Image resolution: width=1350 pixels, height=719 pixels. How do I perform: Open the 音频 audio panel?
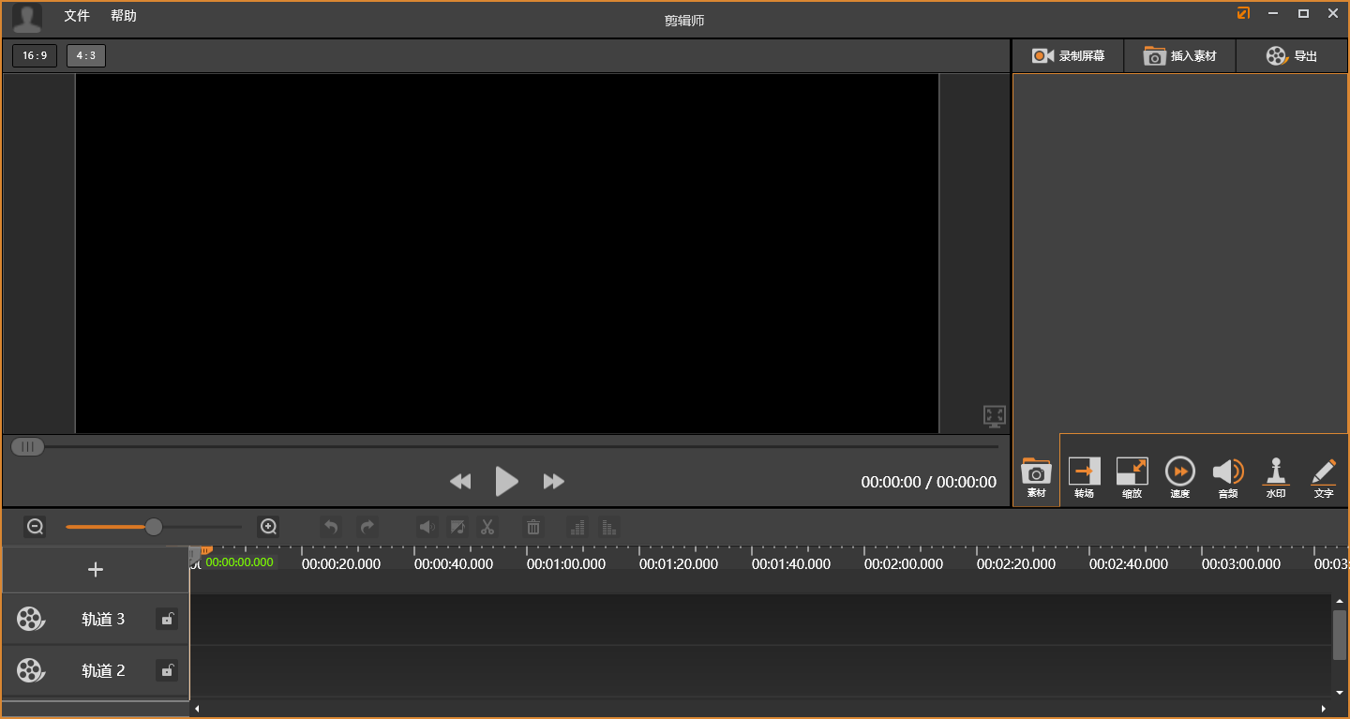tap(1227, 476)
